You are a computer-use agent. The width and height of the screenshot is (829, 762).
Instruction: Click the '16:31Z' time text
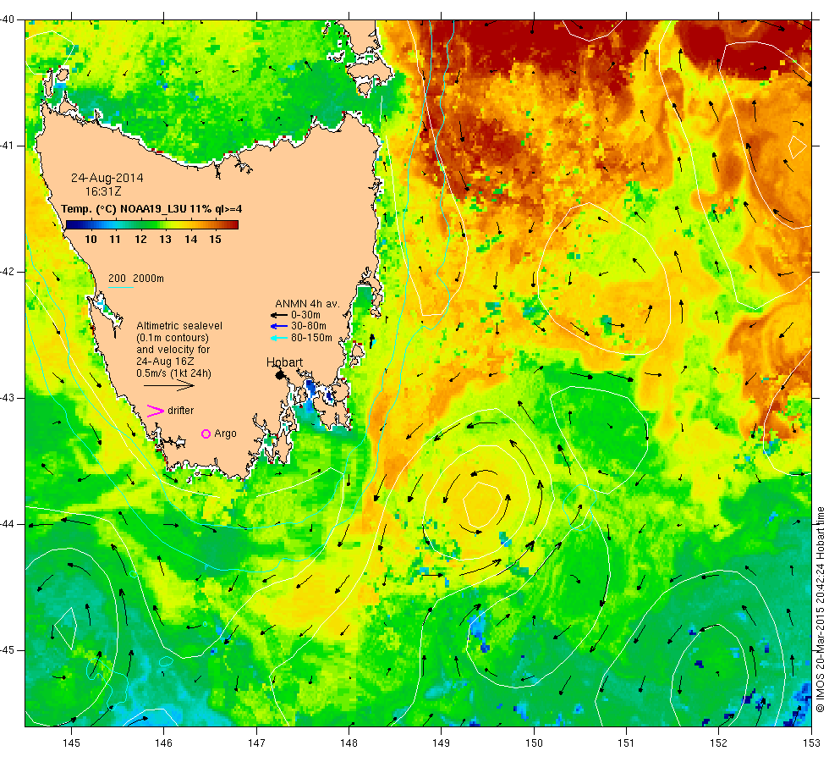(103, 191)
